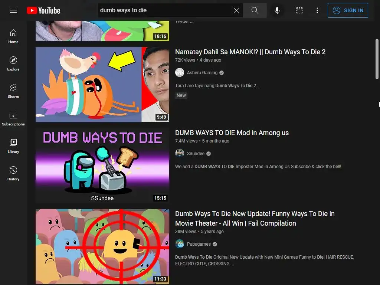This screenshot has width=380, height=285.
Task: Open the hamburger guide menu
Action: click(13, 10)
